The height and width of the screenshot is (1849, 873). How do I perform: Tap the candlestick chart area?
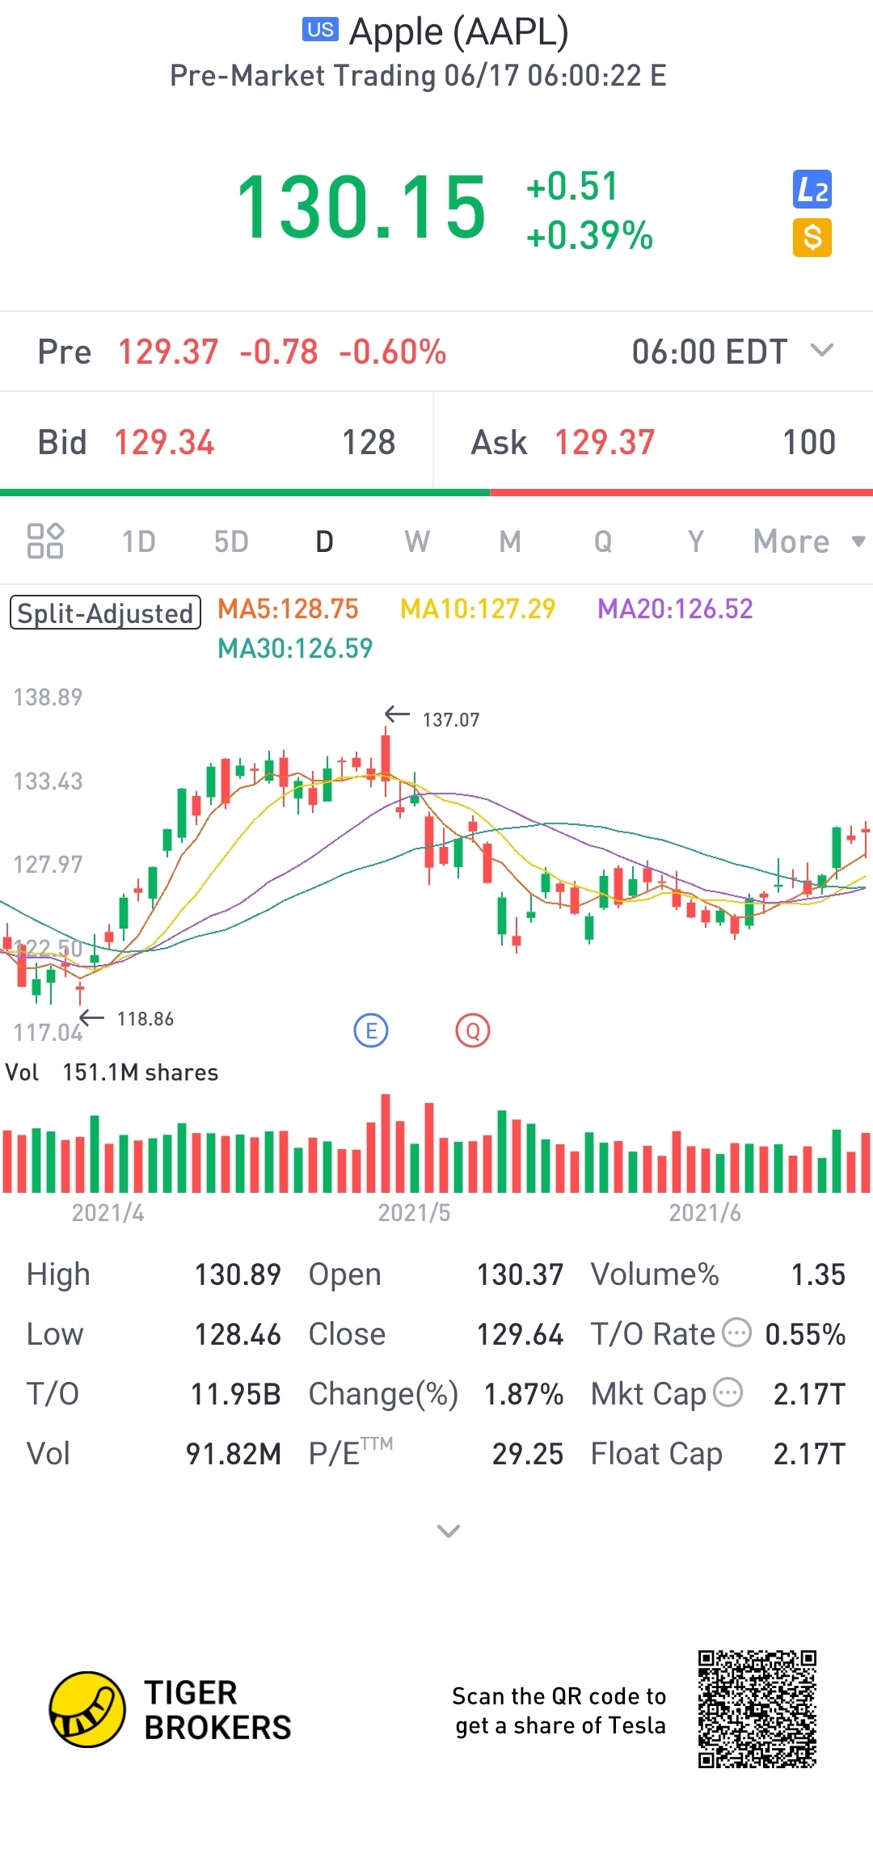click(436, 865)
